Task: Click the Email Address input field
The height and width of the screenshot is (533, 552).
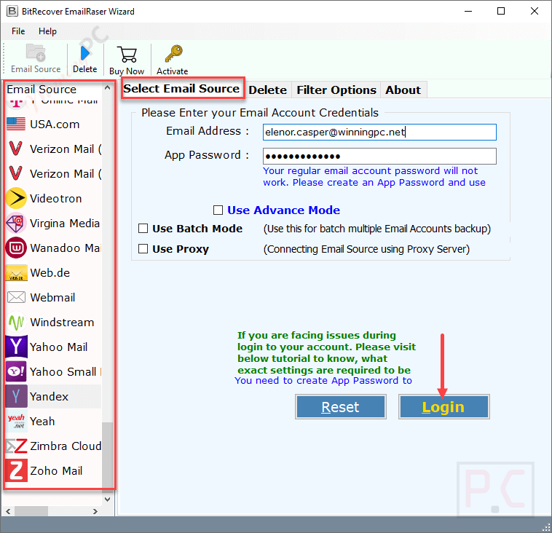Action: (x=379, y=132)
